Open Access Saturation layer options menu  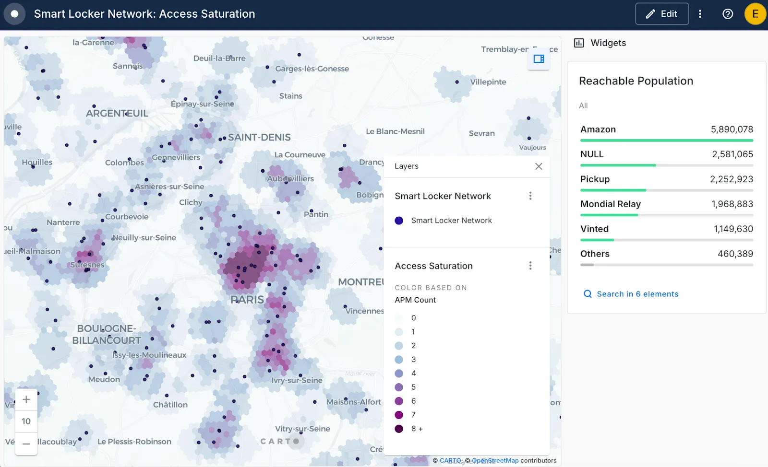click(530, 265)
